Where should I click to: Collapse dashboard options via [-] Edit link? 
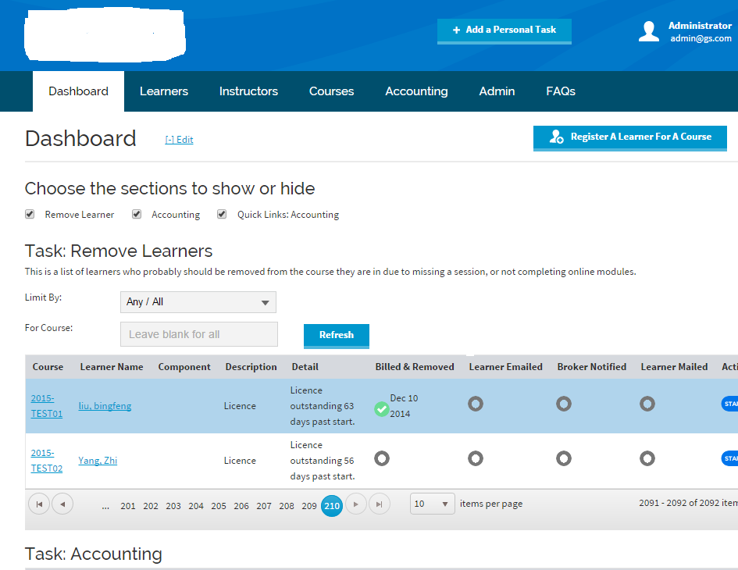[x=179, y=140]
